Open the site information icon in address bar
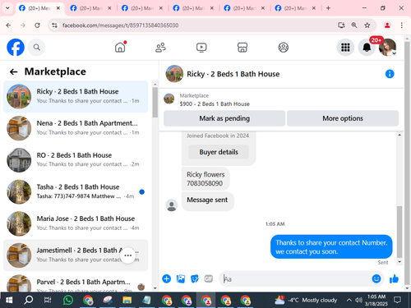This screenshot has height=308, width=411. [x=55, y=25]
